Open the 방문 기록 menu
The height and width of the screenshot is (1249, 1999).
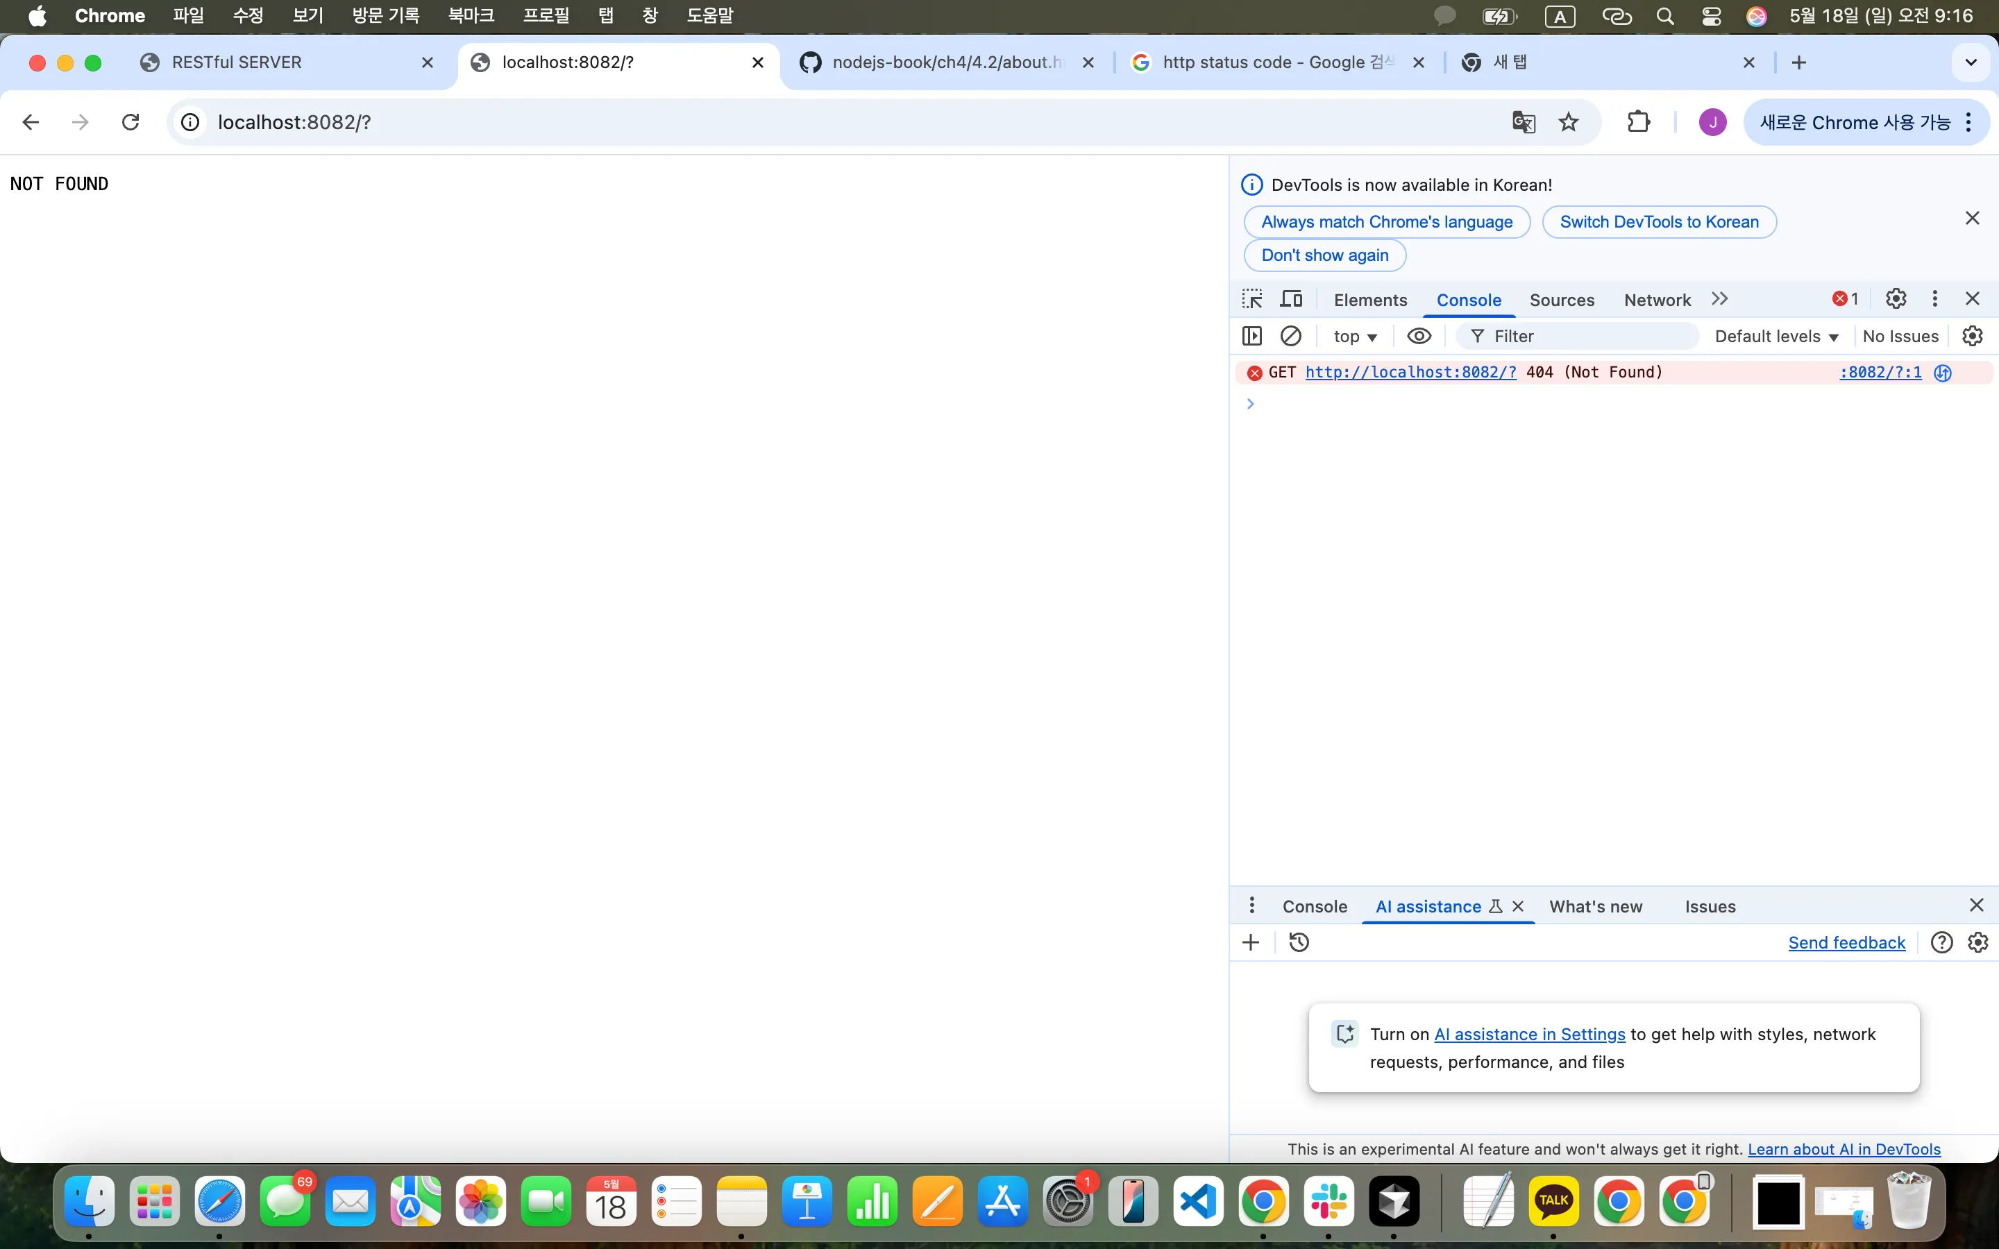386,16
